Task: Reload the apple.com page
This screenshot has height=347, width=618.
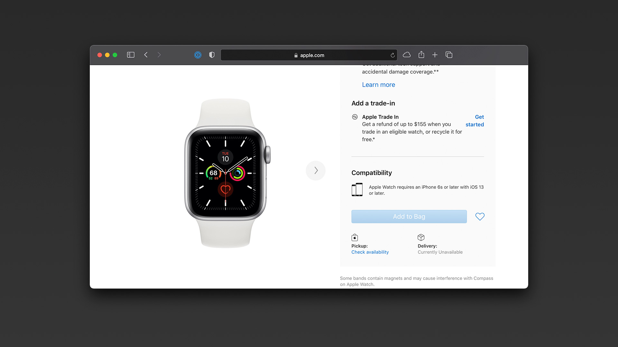Action: 393,55
